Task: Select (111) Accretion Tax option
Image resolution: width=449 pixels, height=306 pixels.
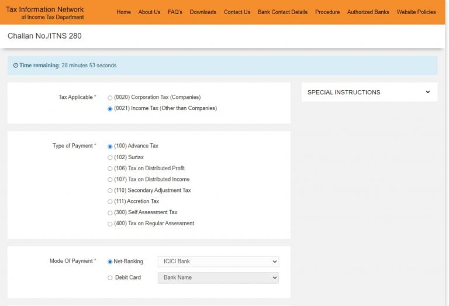Action: [x=110, y=202]
